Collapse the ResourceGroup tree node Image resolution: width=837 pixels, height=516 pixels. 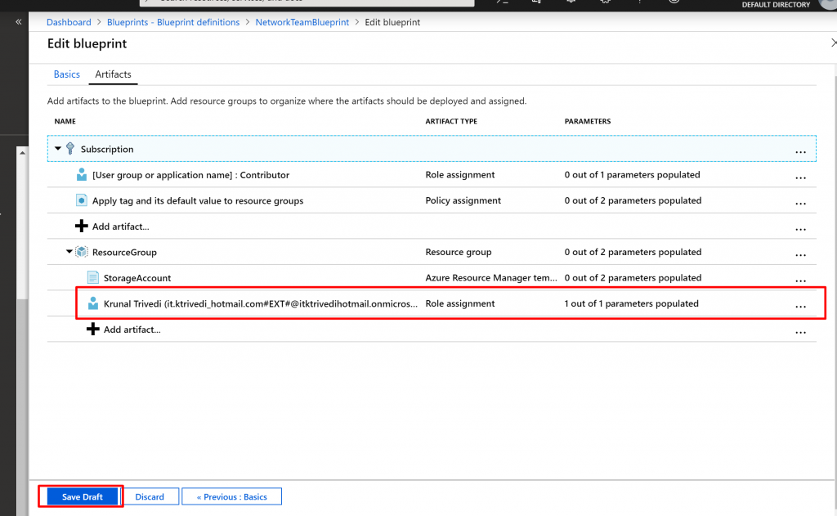[69, 252]
